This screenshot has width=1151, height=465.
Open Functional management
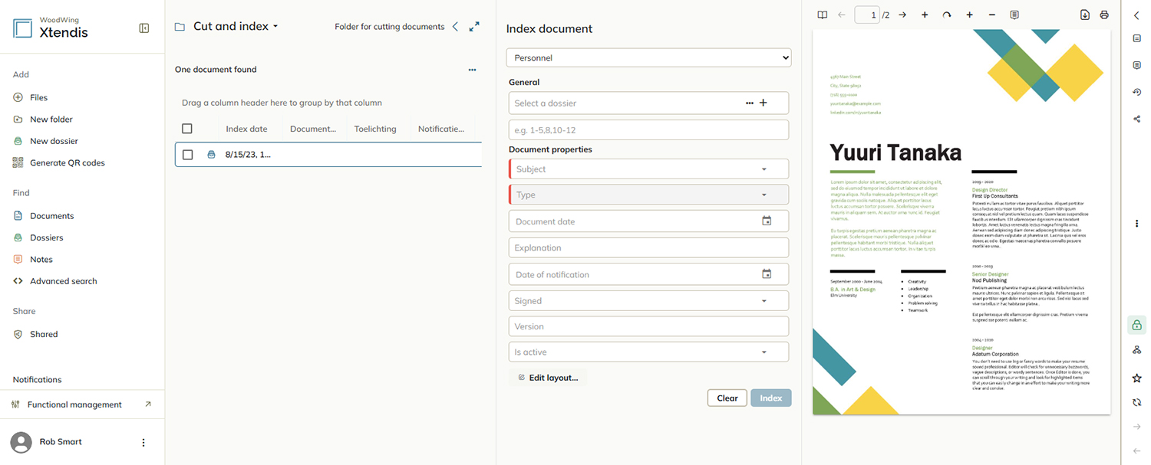74,404
